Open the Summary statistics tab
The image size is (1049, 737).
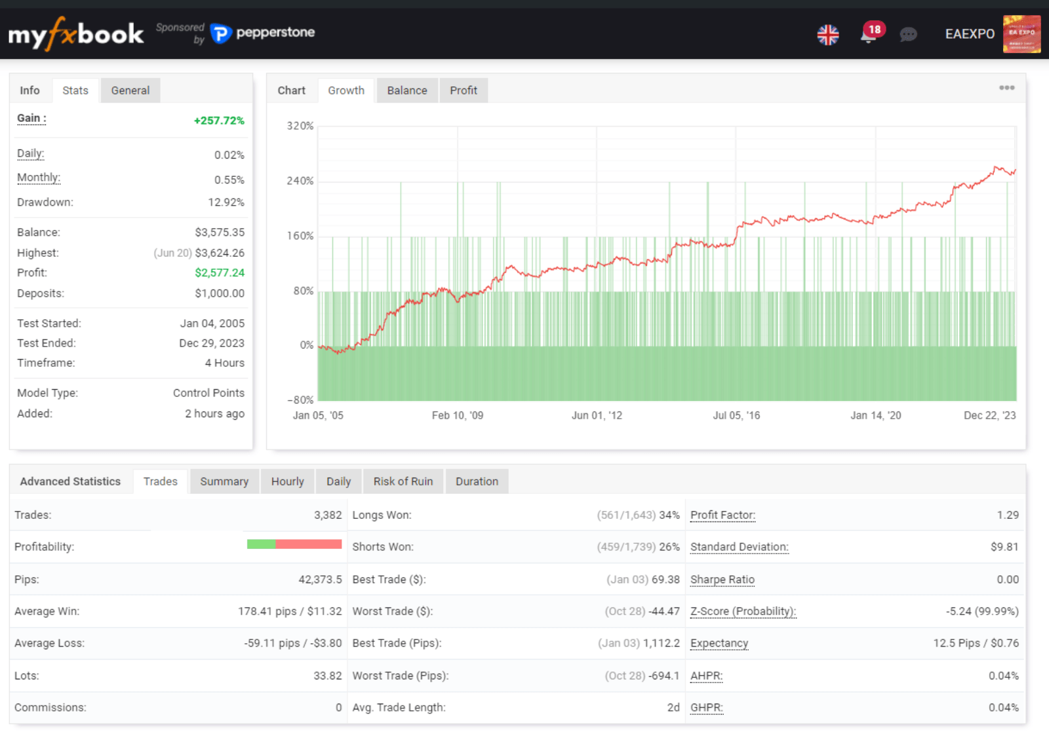[x=224, y=482]
